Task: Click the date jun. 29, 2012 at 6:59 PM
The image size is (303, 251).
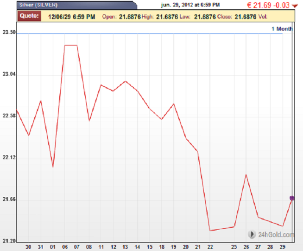Action: (x=190, y=5)
